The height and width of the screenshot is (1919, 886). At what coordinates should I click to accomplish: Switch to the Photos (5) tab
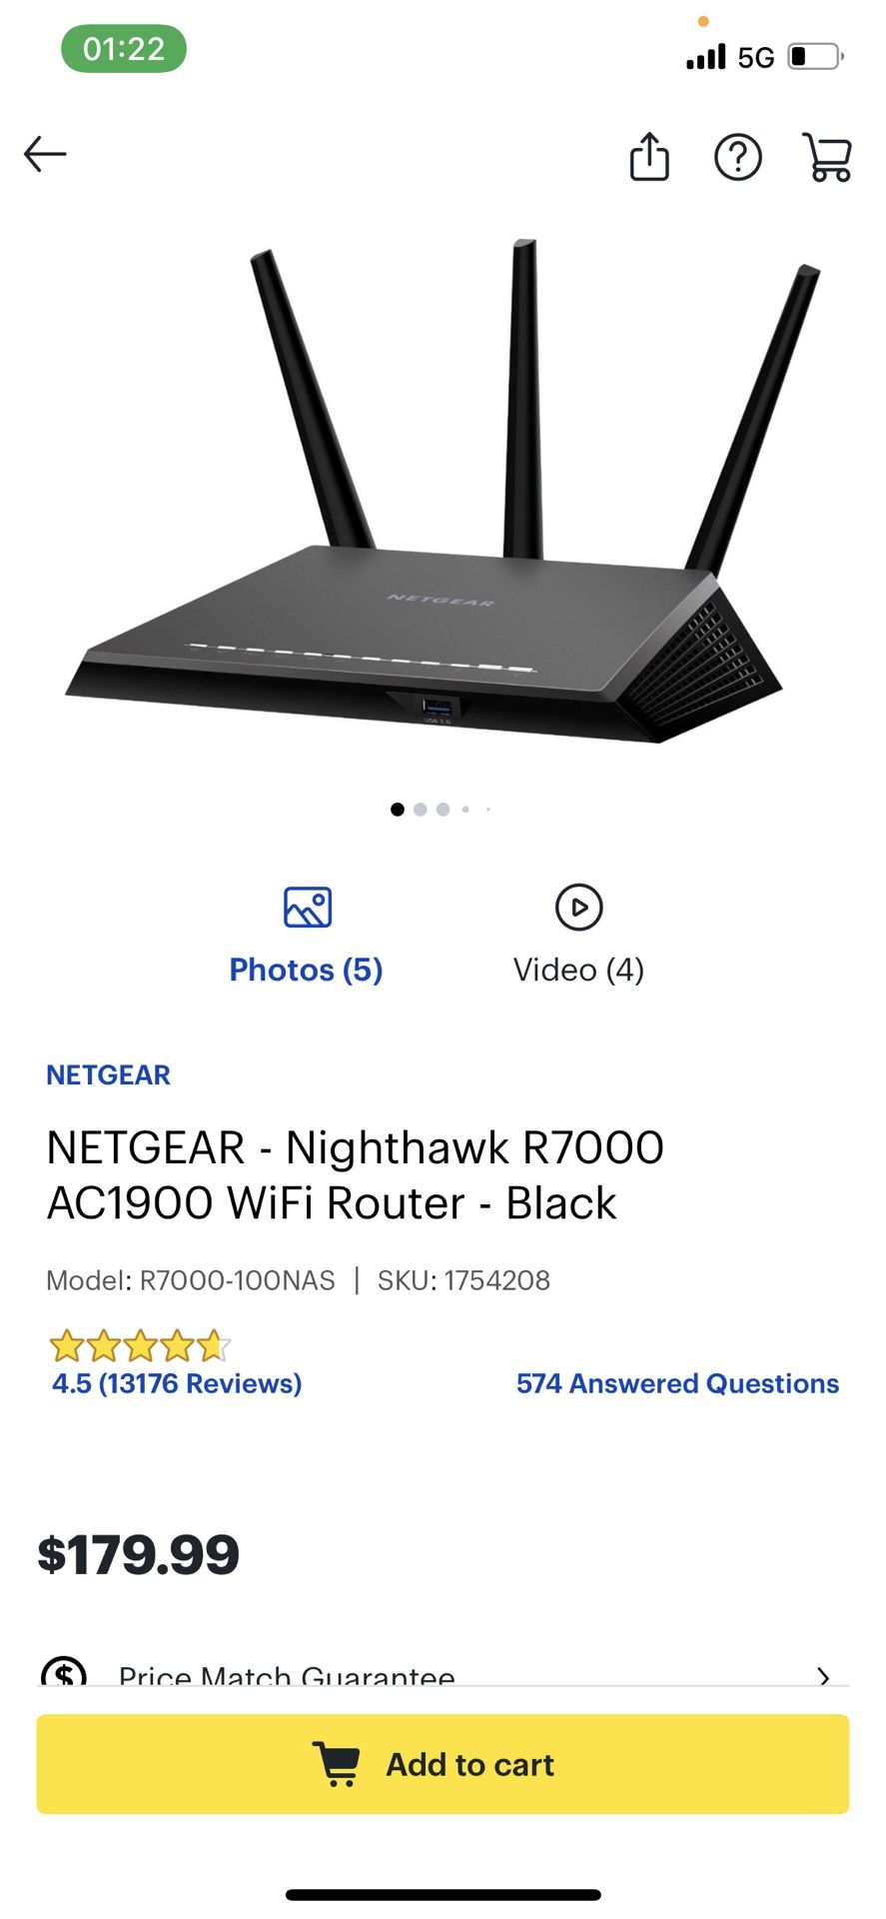[307, 969]
